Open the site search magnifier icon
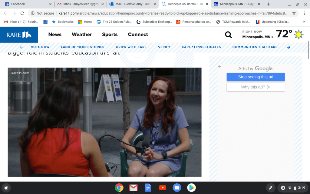This screenshot has width=310, height=194. click(x=228, y=35)
